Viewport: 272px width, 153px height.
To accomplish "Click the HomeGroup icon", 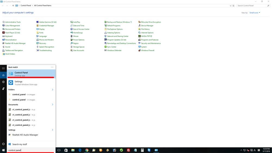I will point(72,33).
